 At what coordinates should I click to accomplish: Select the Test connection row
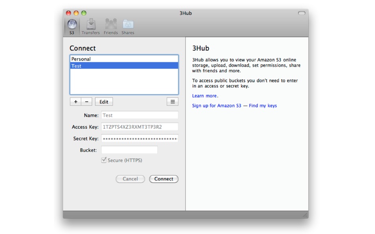click(x=124, y=66)
